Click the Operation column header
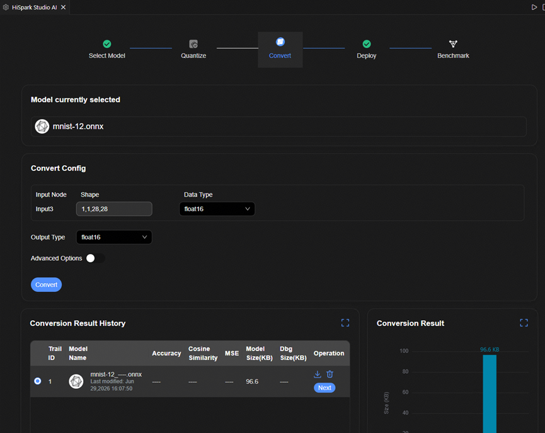 pos(329,354)
